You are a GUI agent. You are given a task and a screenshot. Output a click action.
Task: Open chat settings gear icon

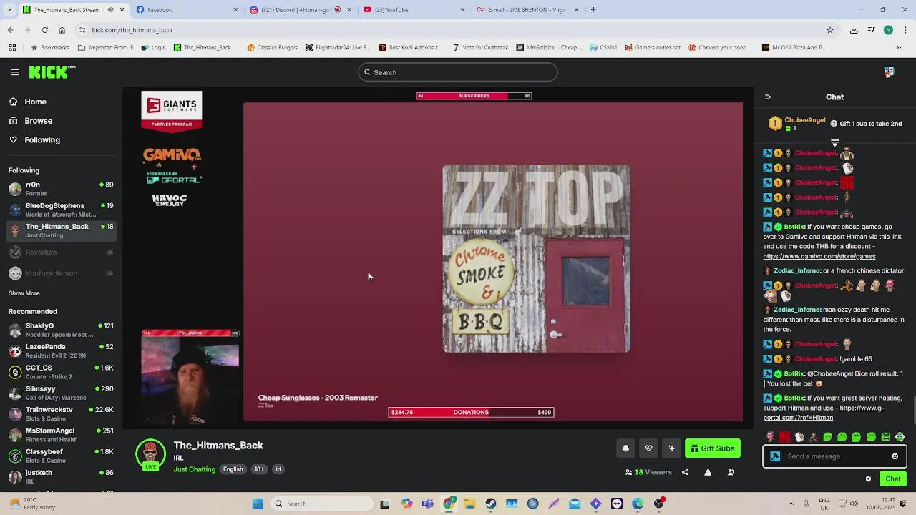(x=868, y=479)
